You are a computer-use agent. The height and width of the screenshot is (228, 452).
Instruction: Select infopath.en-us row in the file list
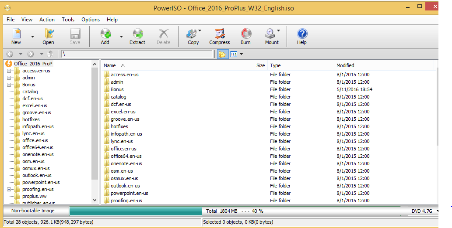[x=268, y=134]
